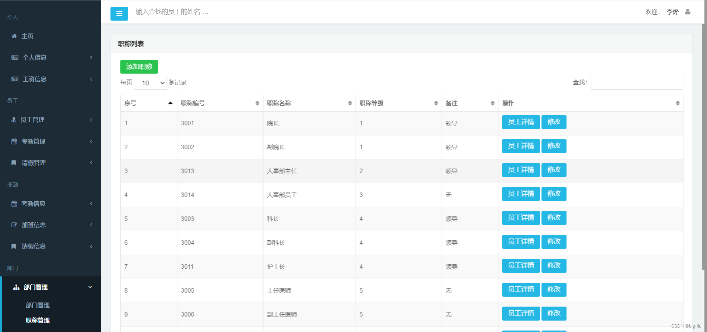Screen dimensions: 707x332
Task: Click the 主任医师 title cell
Action: point(309,291)
